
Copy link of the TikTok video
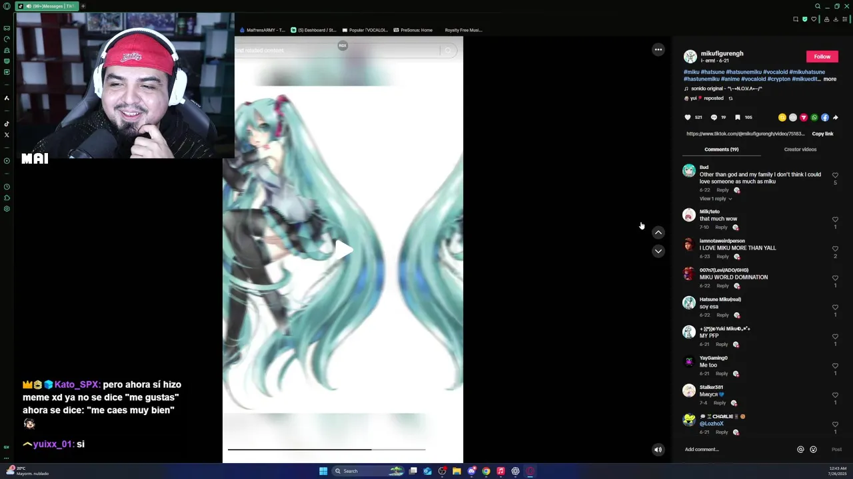(822, 134)
